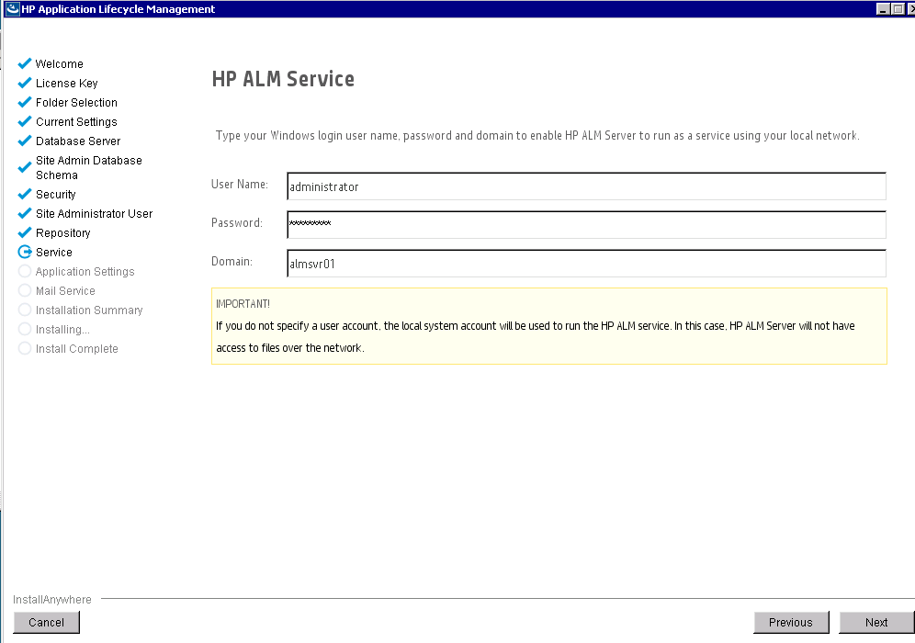The height and width of the screenshot is (643, 915).
Task: Select Site Administrator User step label
Action: [x=94, y=213]
